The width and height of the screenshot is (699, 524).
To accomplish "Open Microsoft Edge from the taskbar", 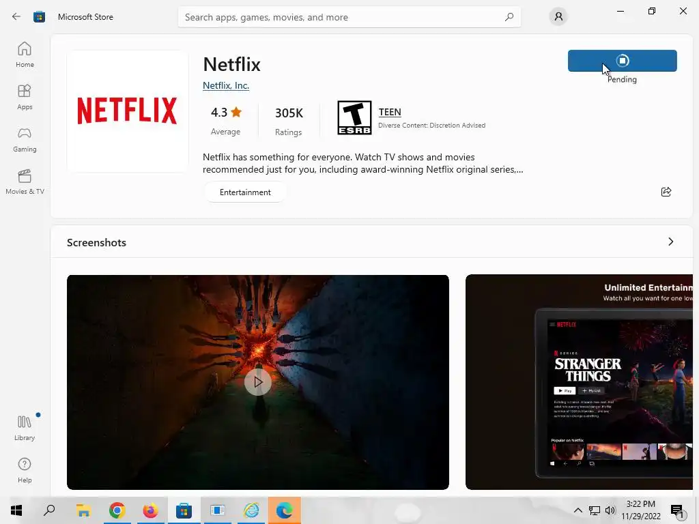I will point(285,510).
